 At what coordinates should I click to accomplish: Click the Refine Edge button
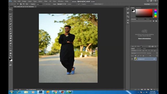(x=98, y=4)
